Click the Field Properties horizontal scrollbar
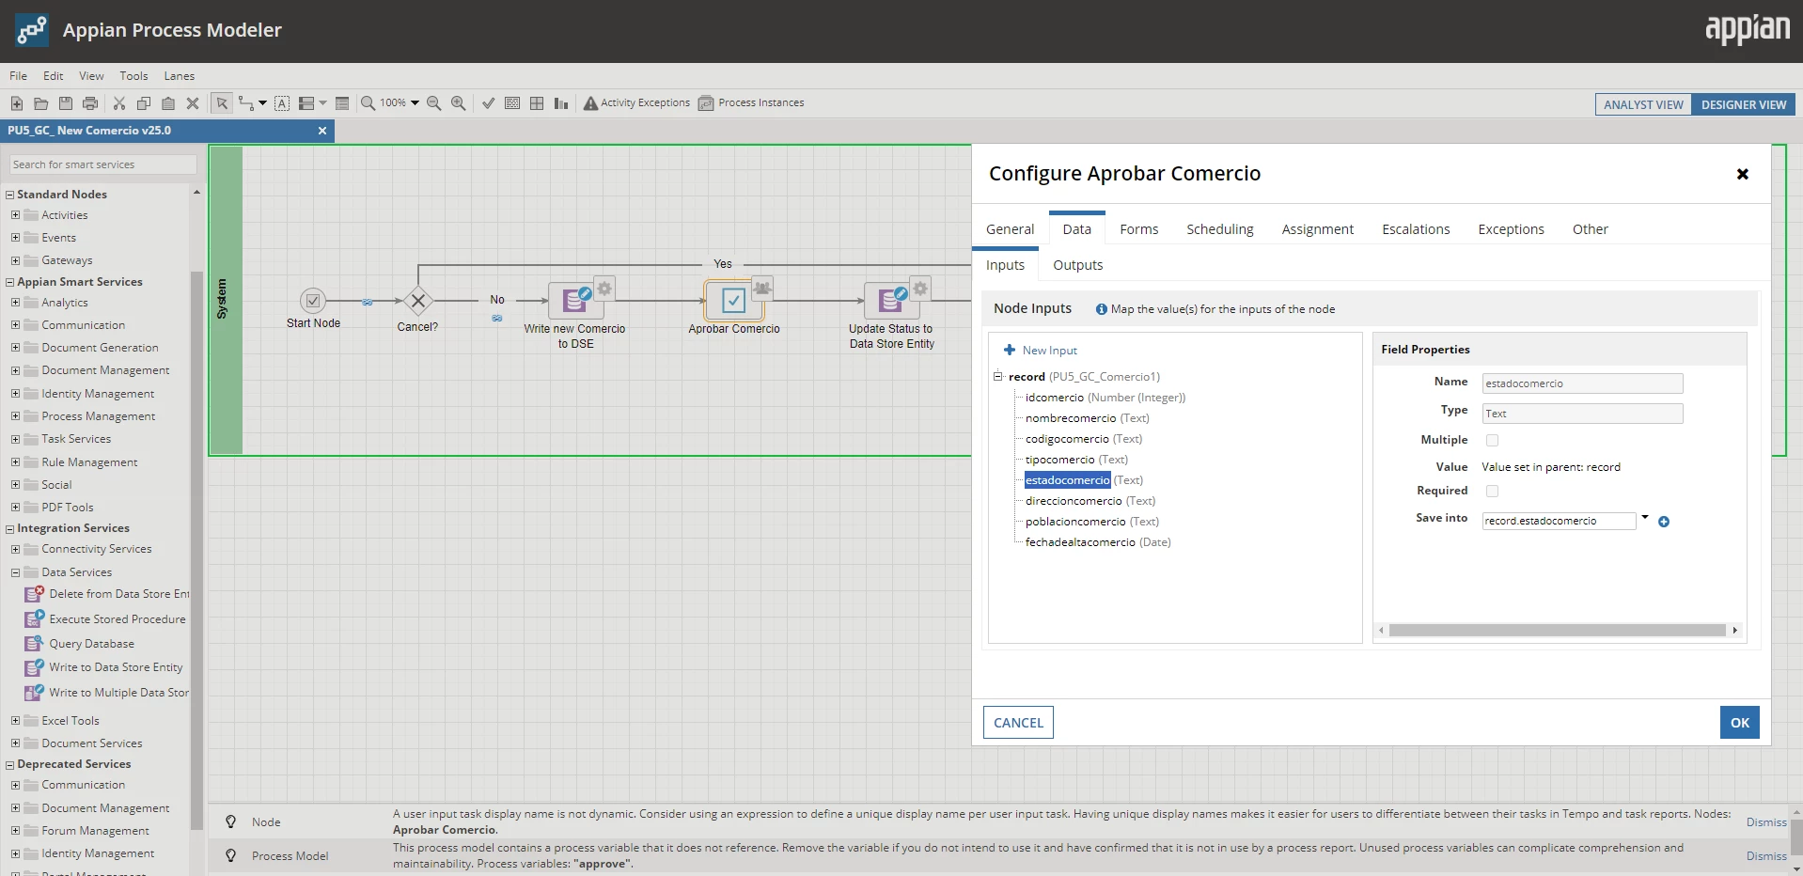 point(1557,631)
